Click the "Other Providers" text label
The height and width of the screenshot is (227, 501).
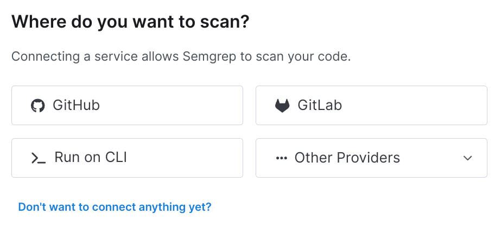tap(347, 158)
